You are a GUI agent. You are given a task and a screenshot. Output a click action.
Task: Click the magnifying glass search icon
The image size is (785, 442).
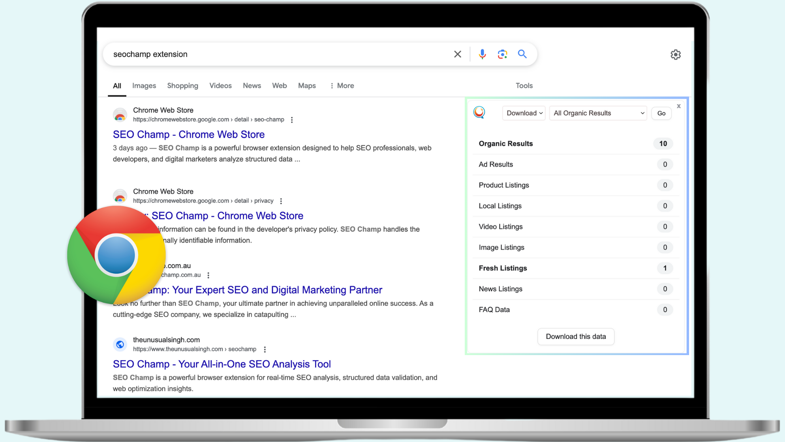coord(522,54)
